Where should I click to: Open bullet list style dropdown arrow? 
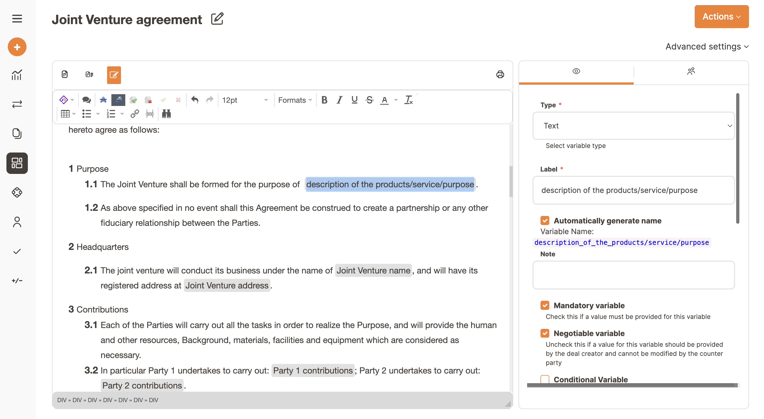click(98, 114)
